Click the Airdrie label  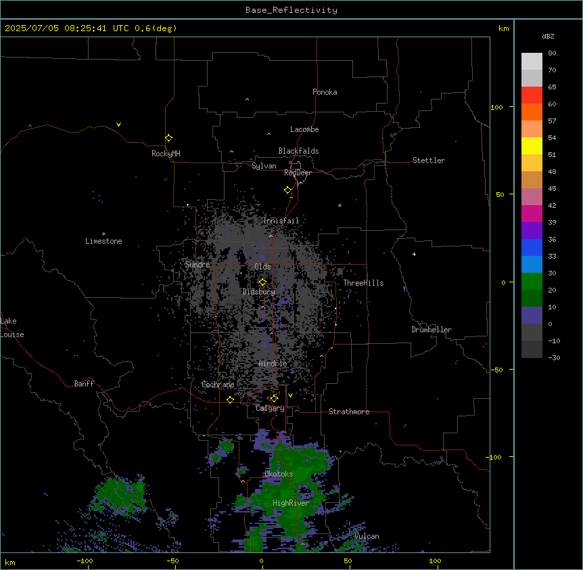273,364
